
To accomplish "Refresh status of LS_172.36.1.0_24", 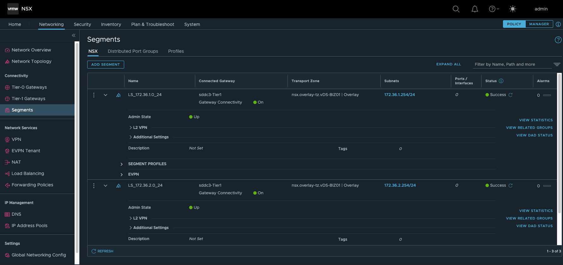I will click(511, 95).
